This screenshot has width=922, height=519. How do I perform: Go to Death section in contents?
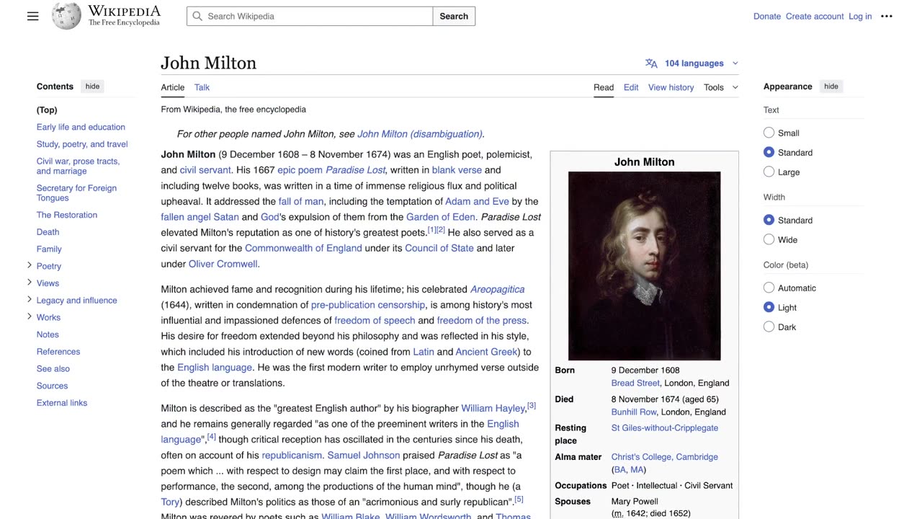pos(48,232)
